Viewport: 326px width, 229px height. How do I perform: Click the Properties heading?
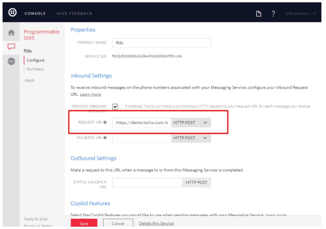(83, 30)
